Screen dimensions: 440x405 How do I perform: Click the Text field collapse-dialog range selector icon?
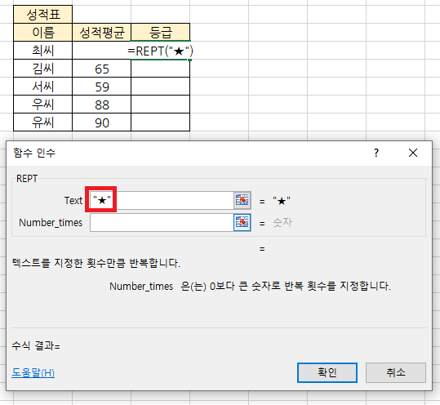coord(242,200)
